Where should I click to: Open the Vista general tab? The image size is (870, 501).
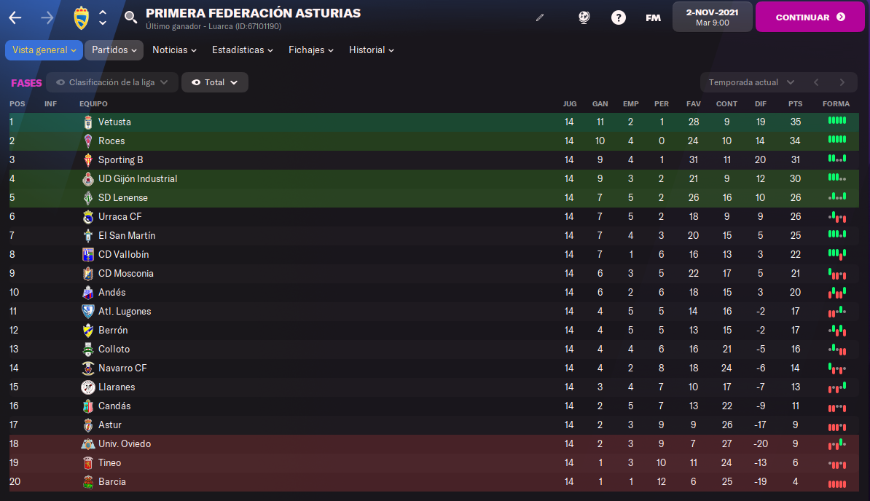click(44, 50)
